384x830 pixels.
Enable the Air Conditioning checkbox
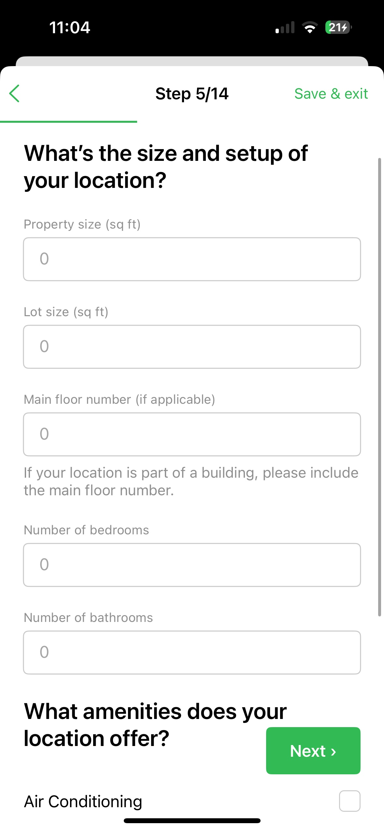coord(349,801)
